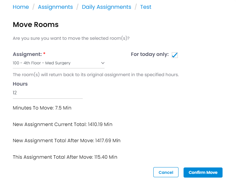
Task: Click New Assignment Total After Move text
Action: tap(67, 141)
